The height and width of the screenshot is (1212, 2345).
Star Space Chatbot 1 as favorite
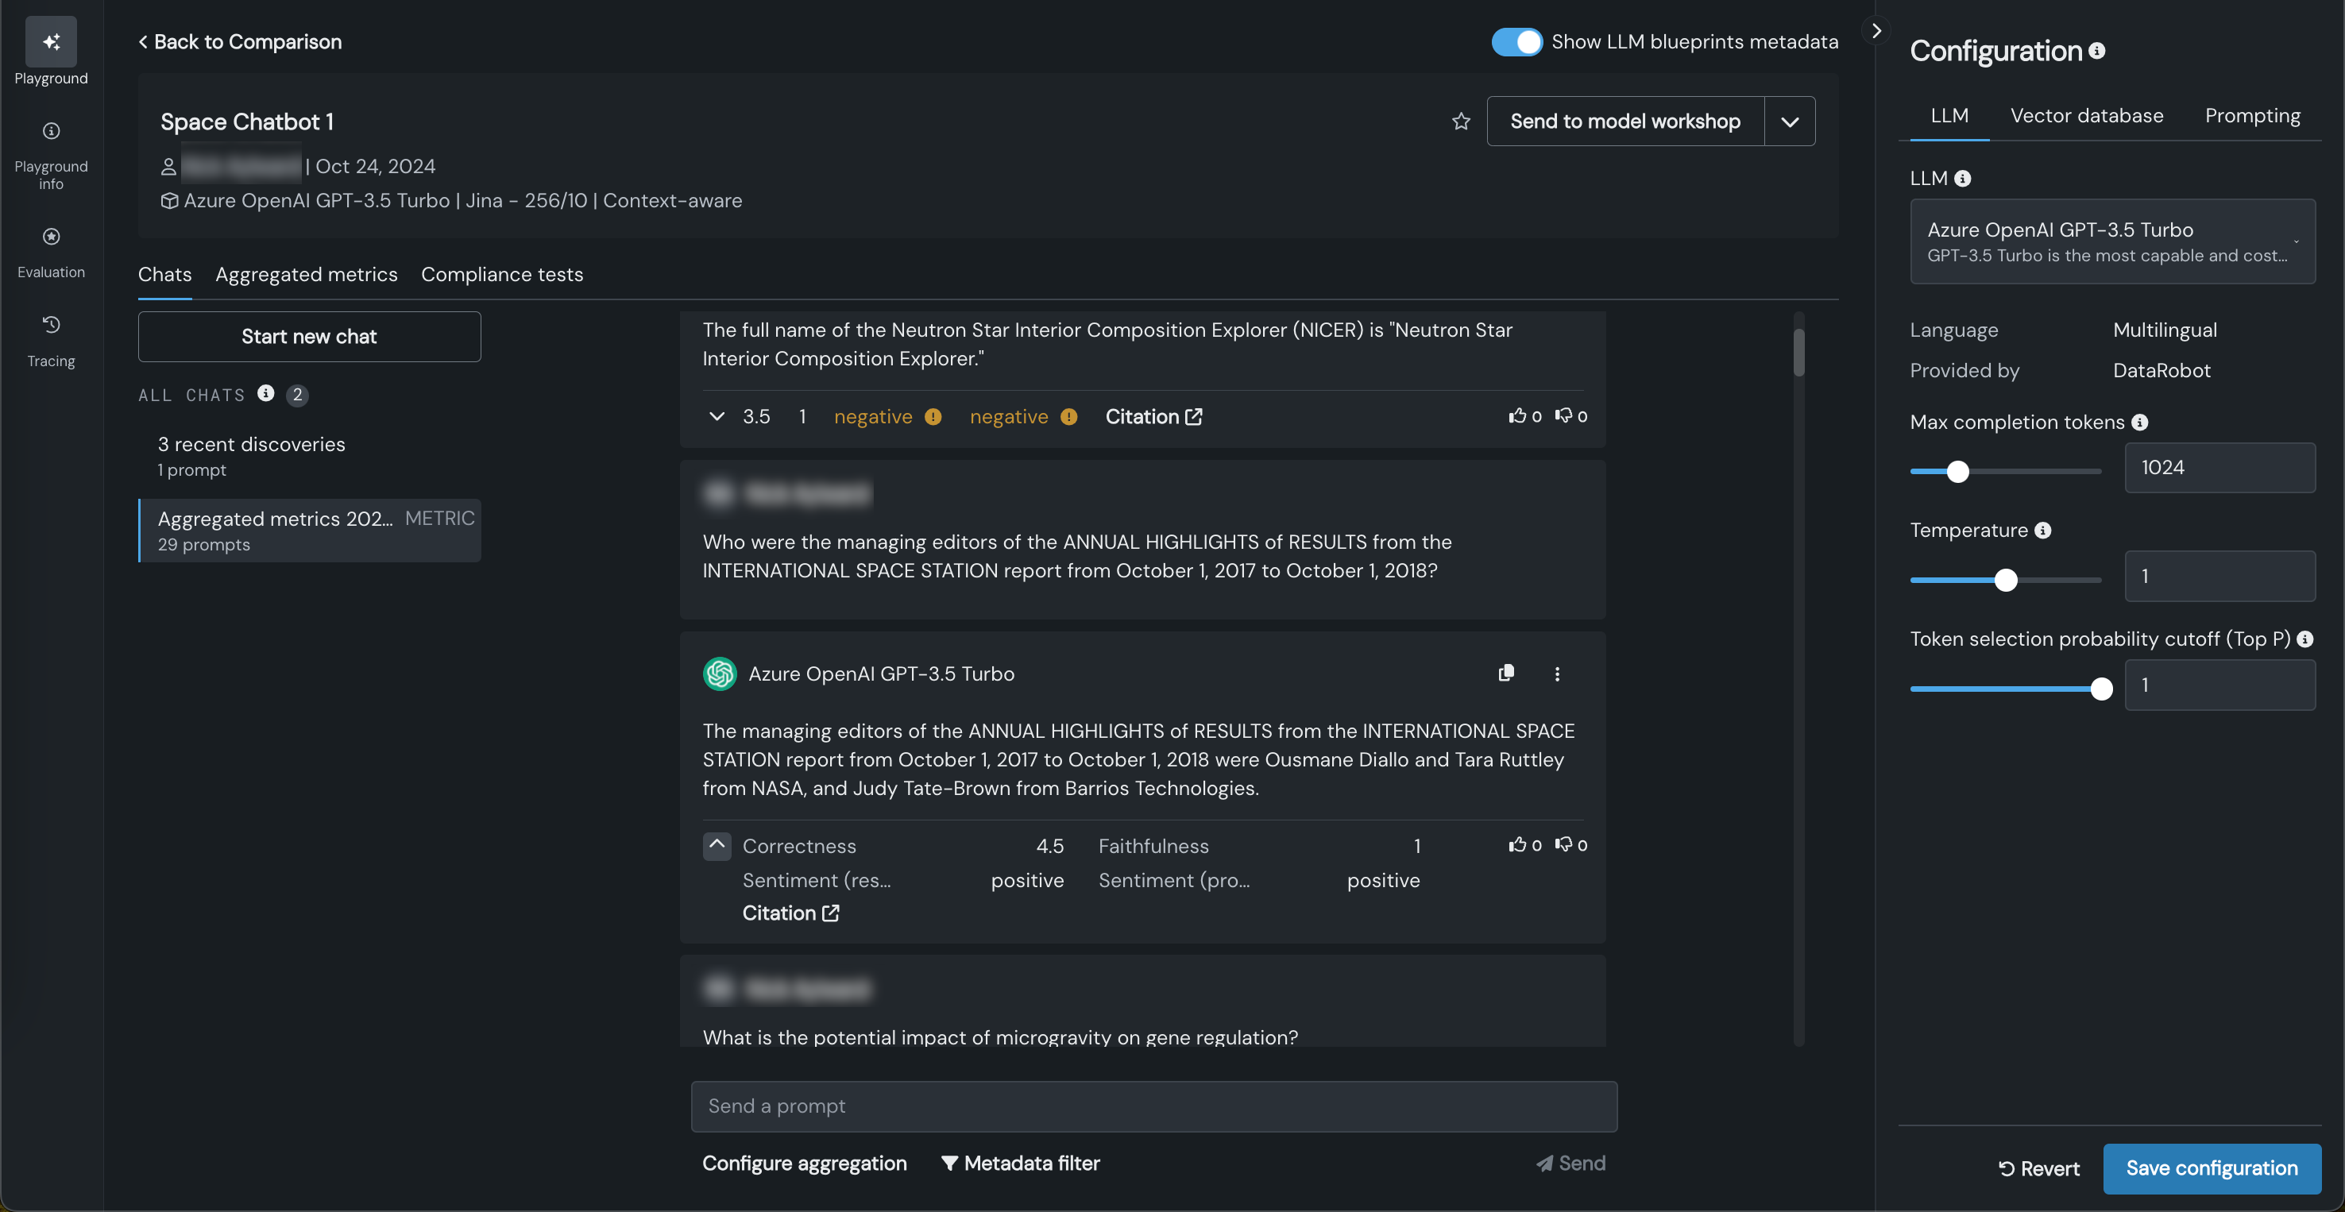click(1460, 121)
